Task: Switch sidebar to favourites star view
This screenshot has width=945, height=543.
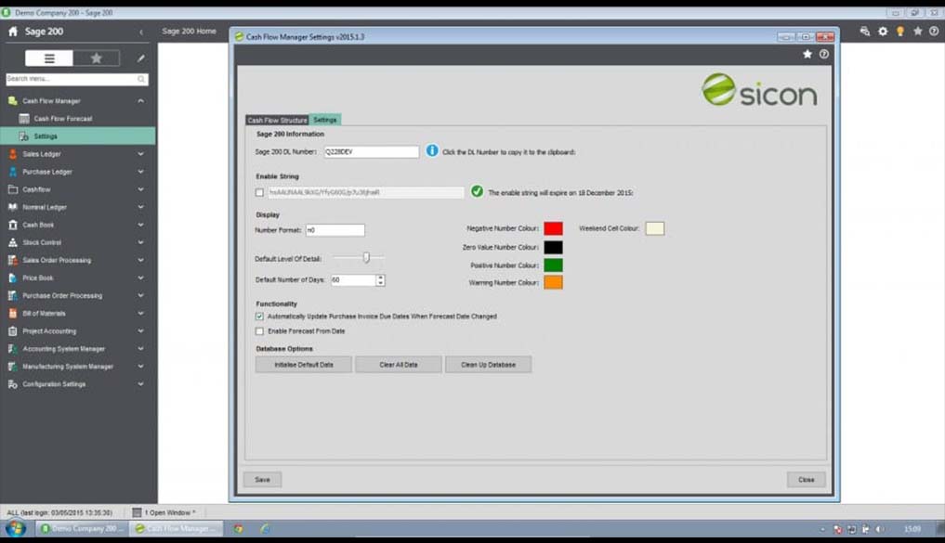Action: [x=97, y=58]
